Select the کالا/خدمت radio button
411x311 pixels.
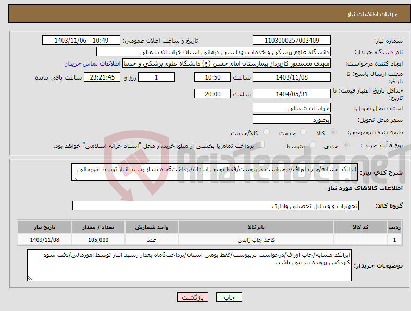266,132
